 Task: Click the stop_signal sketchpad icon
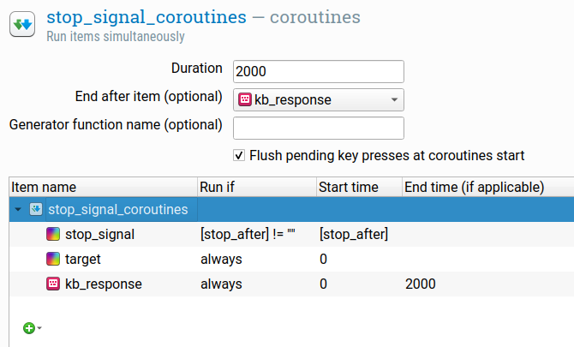point(53,234)
